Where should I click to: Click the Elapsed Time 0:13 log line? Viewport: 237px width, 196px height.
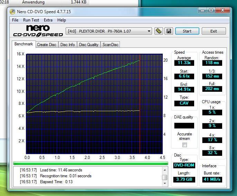pyautogui.click(x=46, y=182)
